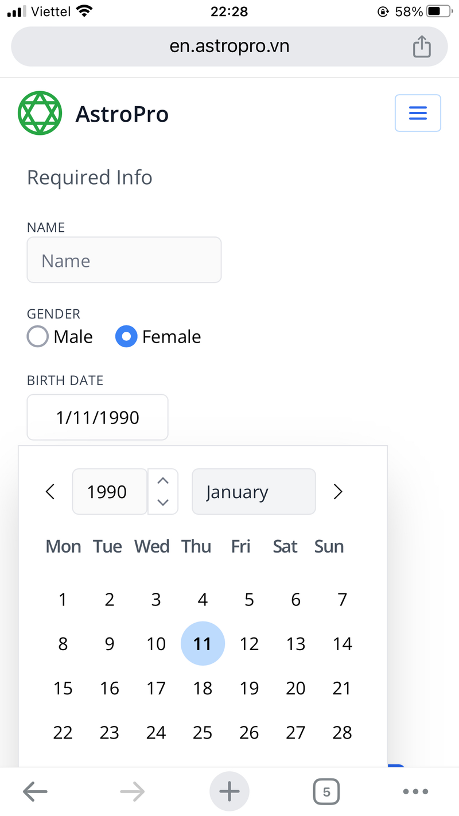
Task: Tap the en.astropro.vn address bar
Action: tap(229, 46)
